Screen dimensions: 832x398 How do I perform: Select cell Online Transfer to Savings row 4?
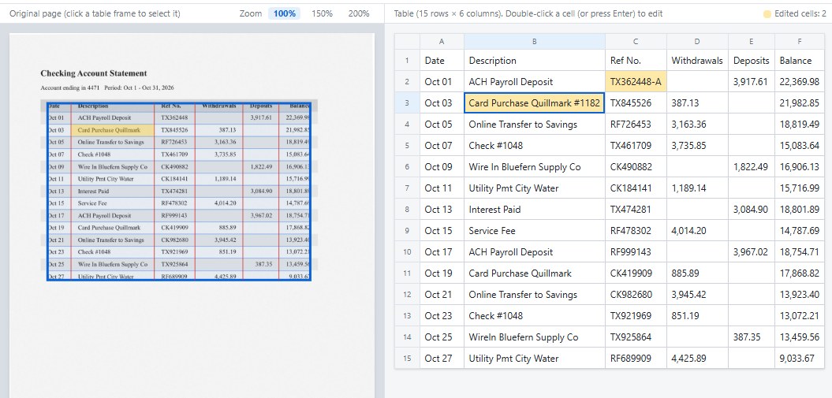535,124
